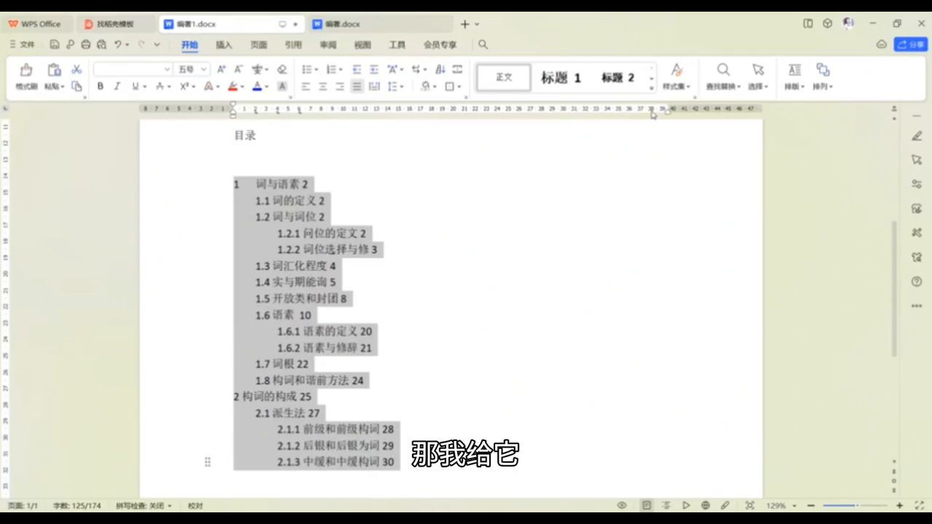Click the Share (分享) button

(x=911, y=44)
